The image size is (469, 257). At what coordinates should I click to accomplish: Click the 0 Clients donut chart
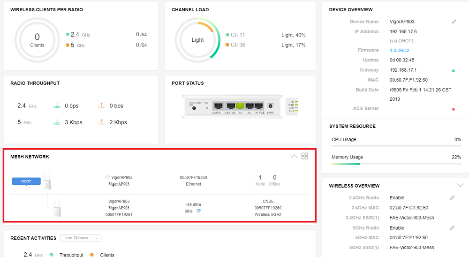pyautogui.click(x=37, y=40)
